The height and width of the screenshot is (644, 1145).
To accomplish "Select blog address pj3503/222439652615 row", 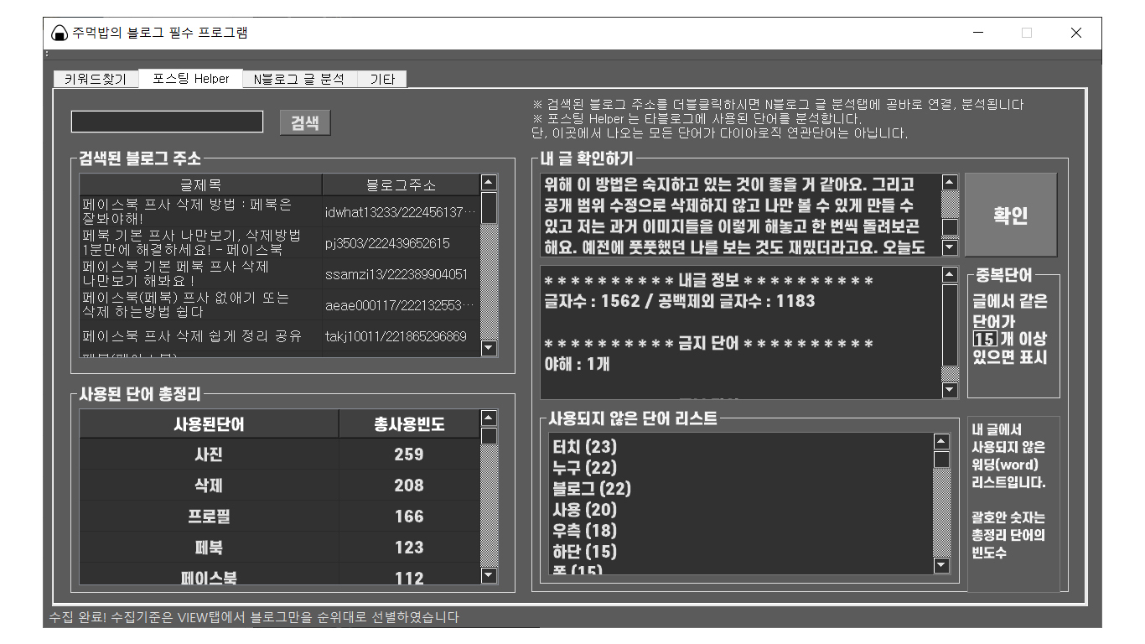I will click(387, 243).
